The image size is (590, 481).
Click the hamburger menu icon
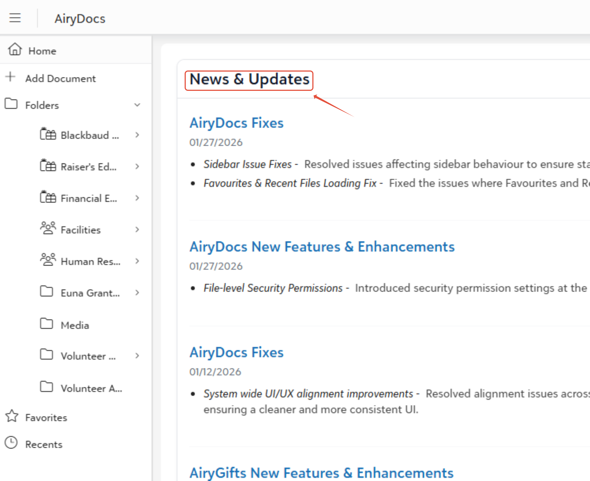(x=15, y=18)
